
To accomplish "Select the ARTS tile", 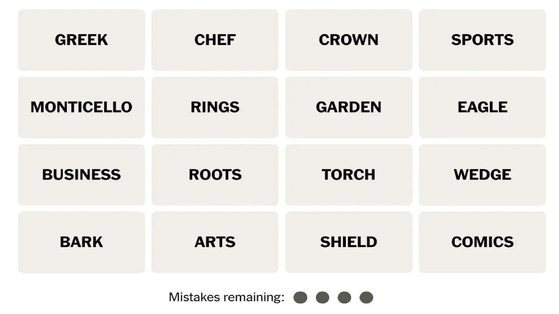I will click(215, 241).
